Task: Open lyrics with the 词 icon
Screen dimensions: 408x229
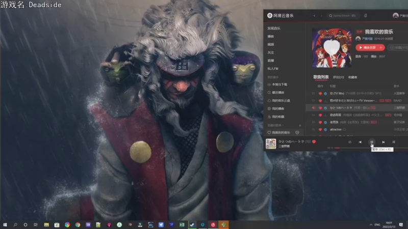Action: [394, 142]
